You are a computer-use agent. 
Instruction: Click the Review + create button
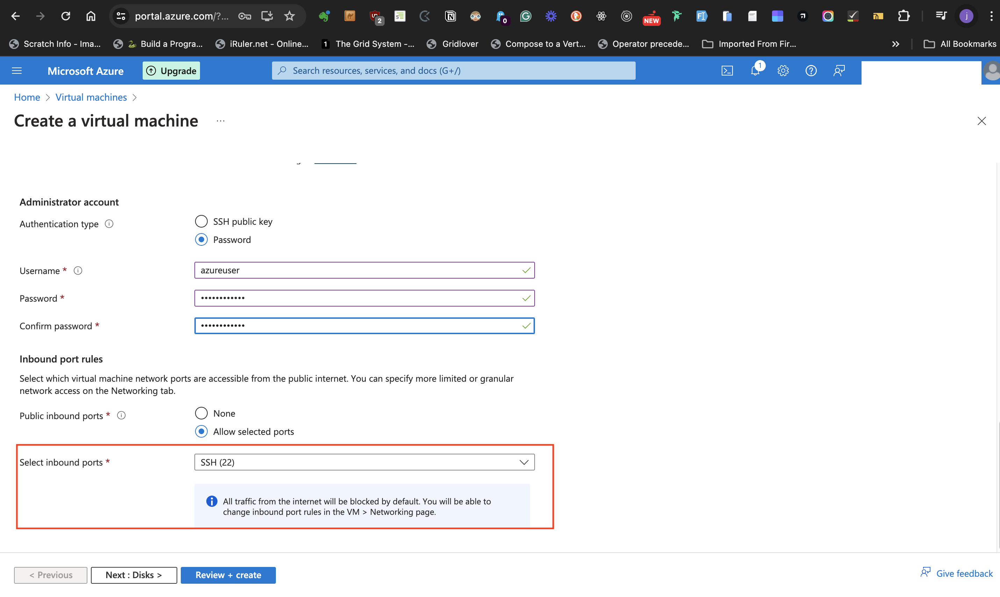[x=228, y=575]
